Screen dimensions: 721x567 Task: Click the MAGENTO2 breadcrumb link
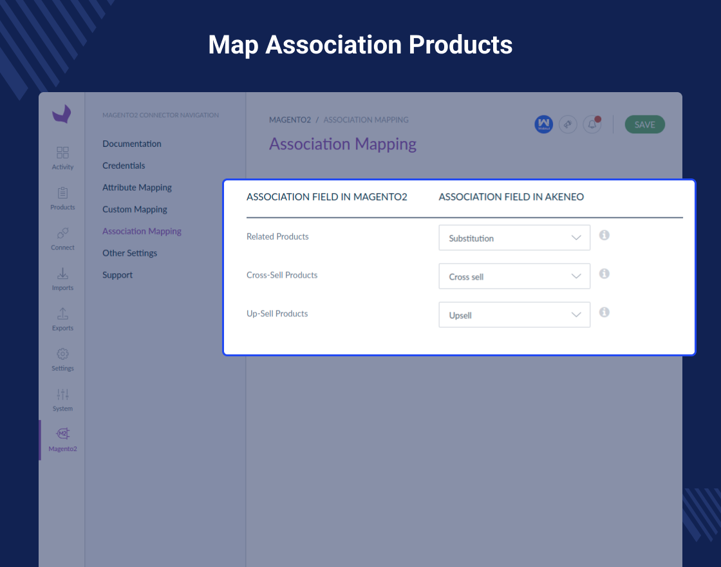pos(290,120)
